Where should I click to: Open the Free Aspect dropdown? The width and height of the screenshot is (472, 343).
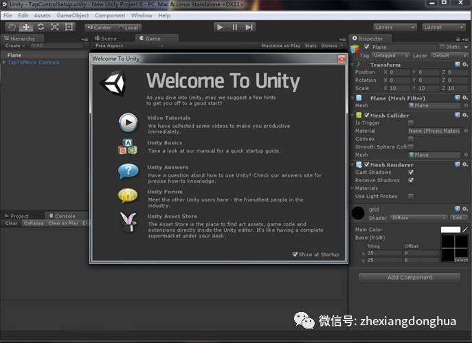(128, 46)
